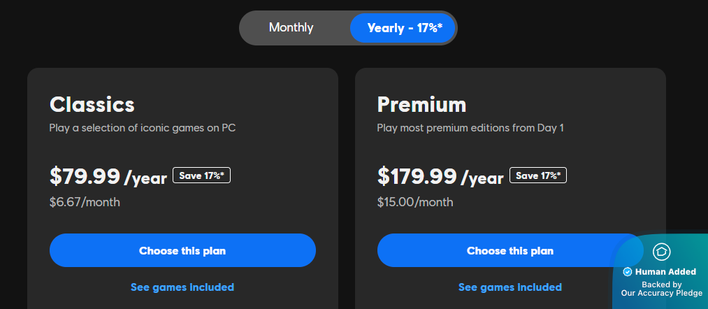708x309 pixels.
Task: Click the $179.99 /year price
Action: (x=440, y=177)
